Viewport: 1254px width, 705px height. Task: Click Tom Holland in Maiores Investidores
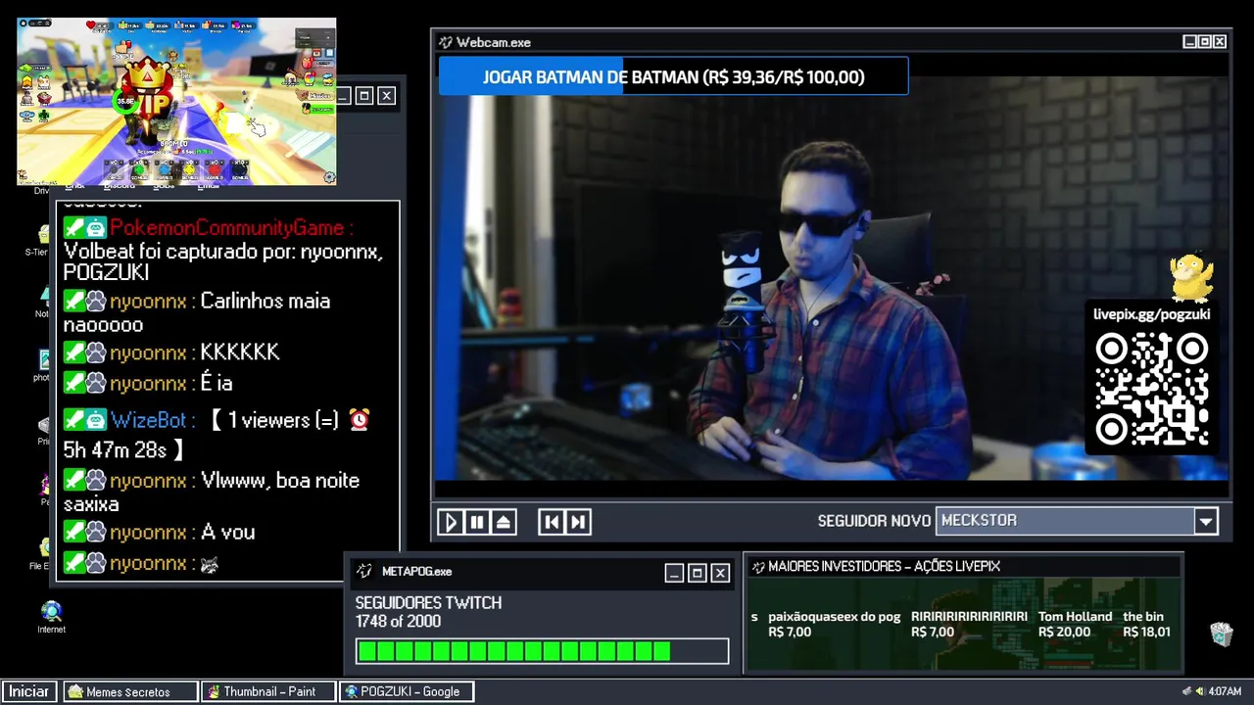(1075, 617)
